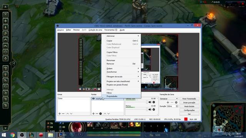This screenshot has height=138, width=246.
Task: Remove the source with the Fontes minus icon
Action: coord(97,113)
